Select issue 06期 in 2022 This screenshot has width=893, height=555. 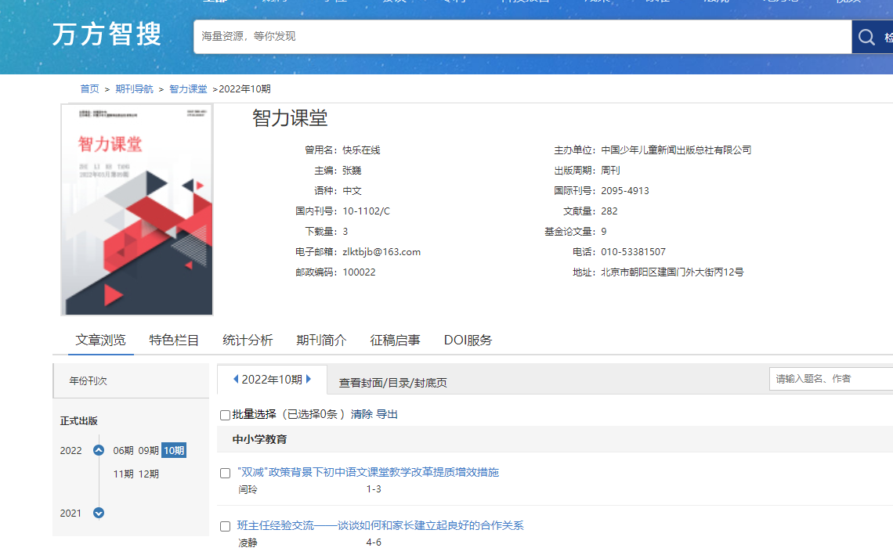click(x=123, y=450)
